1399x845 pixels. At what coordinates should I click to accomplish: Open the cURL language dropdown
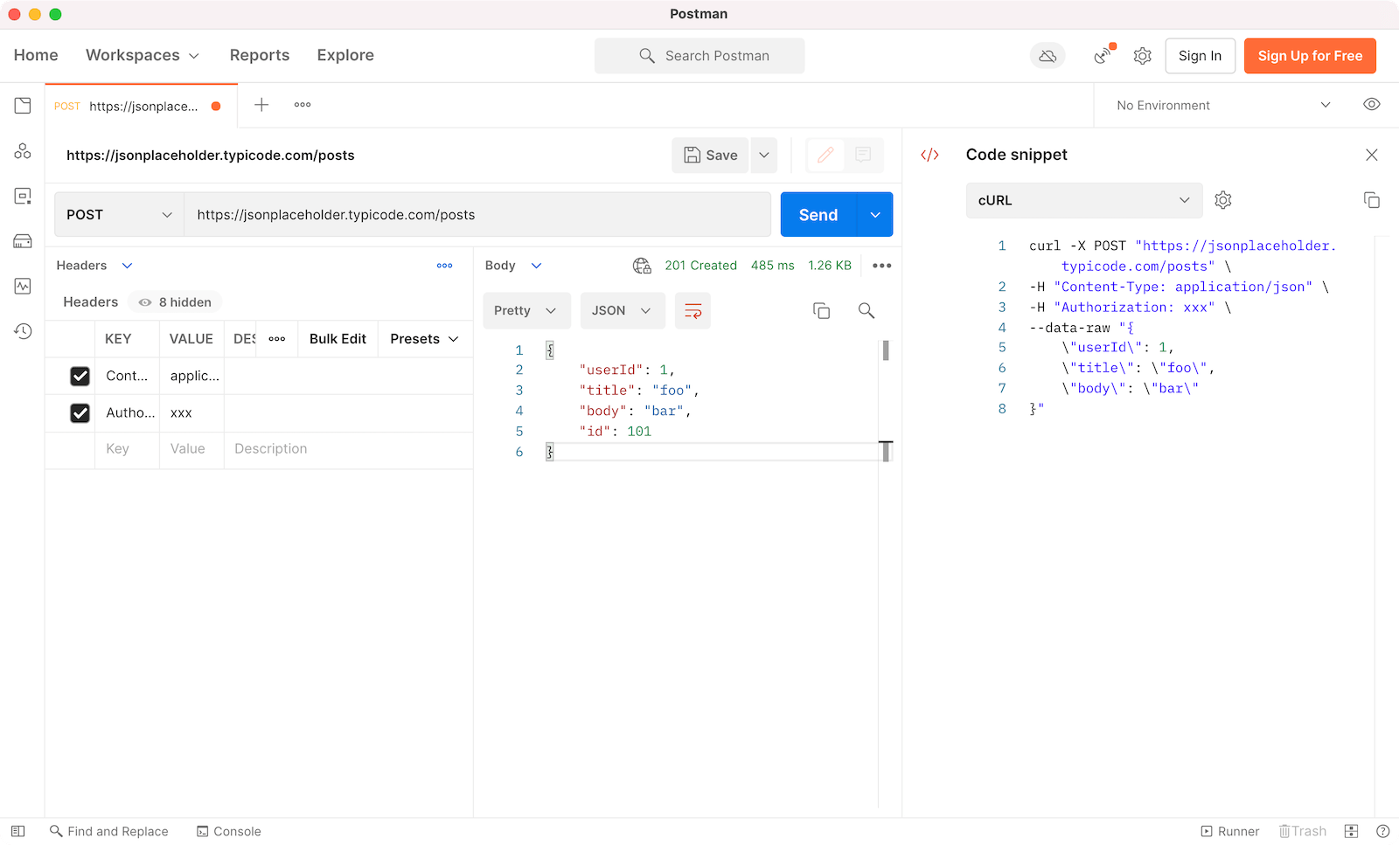click(x=1084, y=200)
